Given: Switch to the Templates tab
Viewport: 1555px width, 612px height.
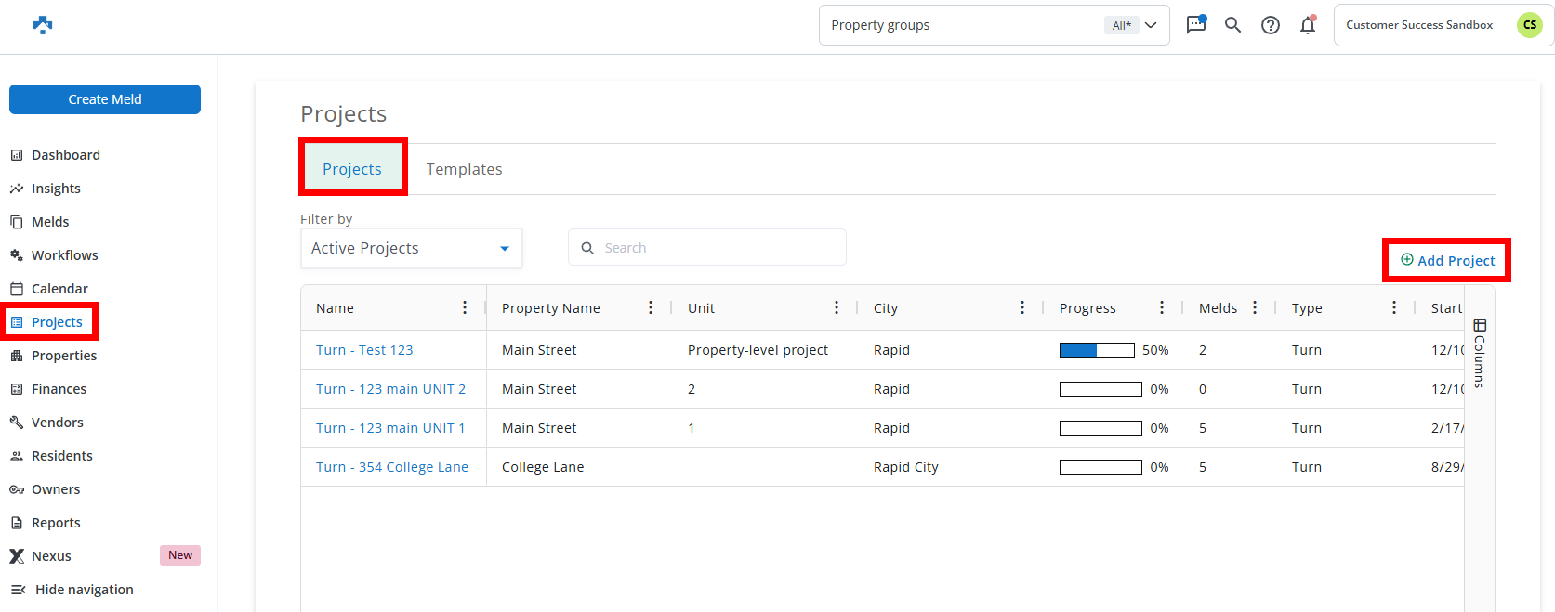Looking at the screenshot, I should coord(464,169).
